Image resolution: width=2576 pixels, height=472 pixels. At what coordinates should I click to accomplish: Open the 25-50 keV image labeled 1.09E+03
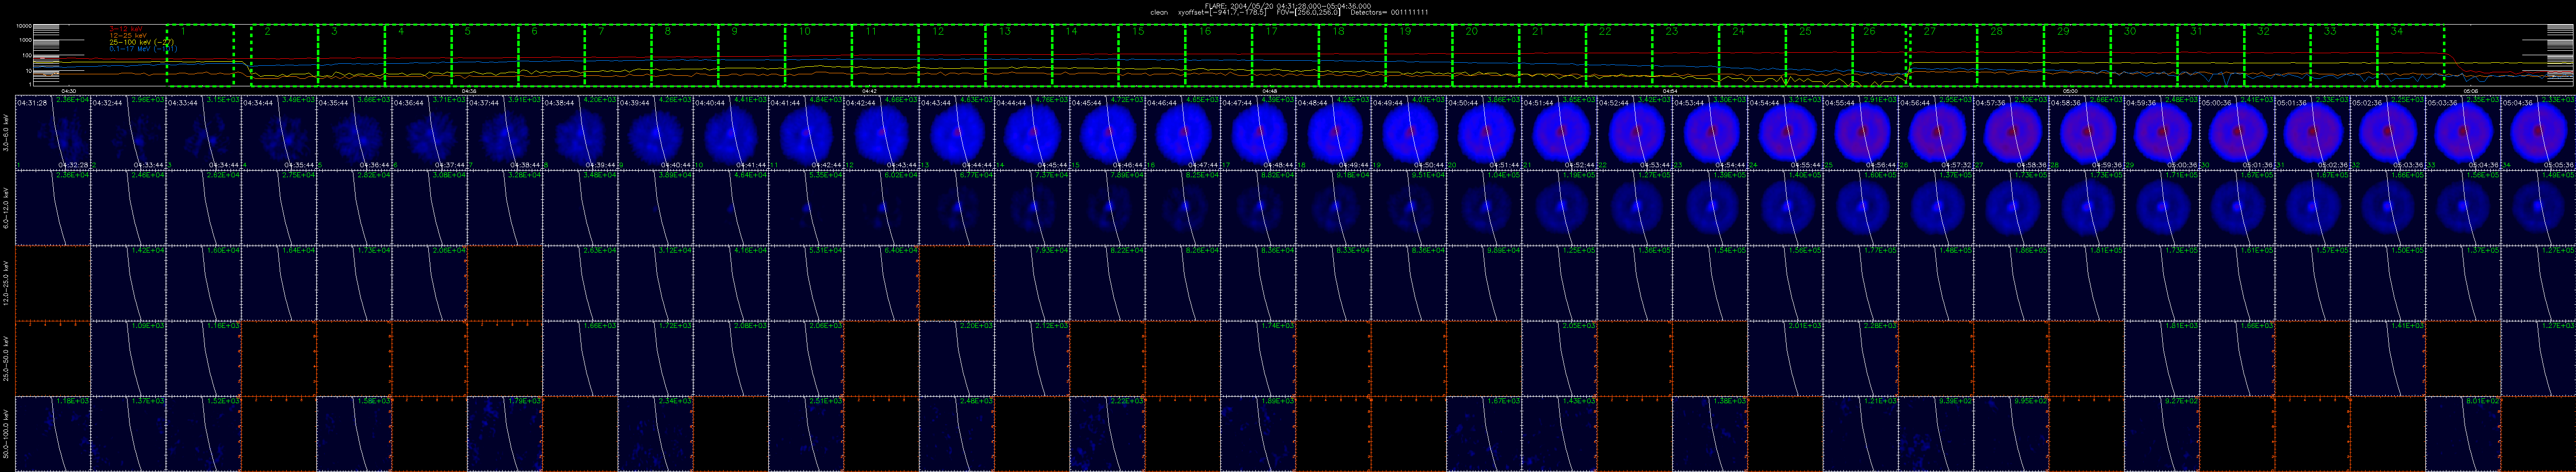(128, 358)
